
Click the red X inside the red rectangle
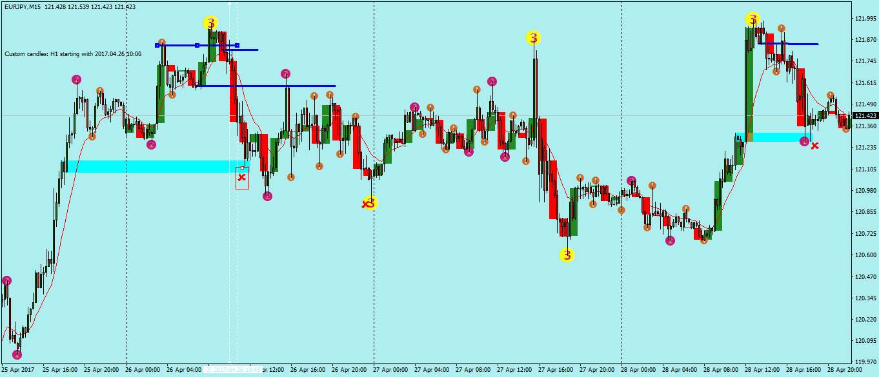(x=241, y=179)
